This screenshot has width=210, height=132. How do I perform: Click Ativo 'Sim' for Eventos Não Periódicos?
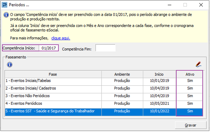[x=190, y=96]
